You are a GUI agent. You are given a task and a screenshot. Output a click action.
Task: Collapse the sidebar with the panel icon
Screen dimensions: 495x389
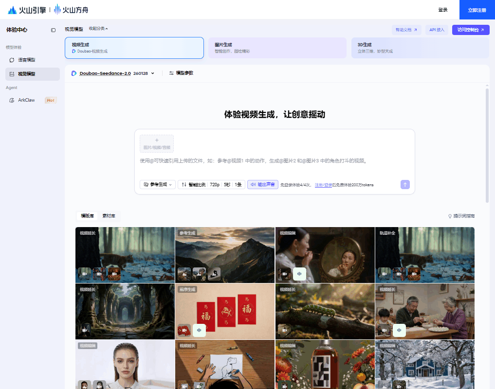click(53, 30)
